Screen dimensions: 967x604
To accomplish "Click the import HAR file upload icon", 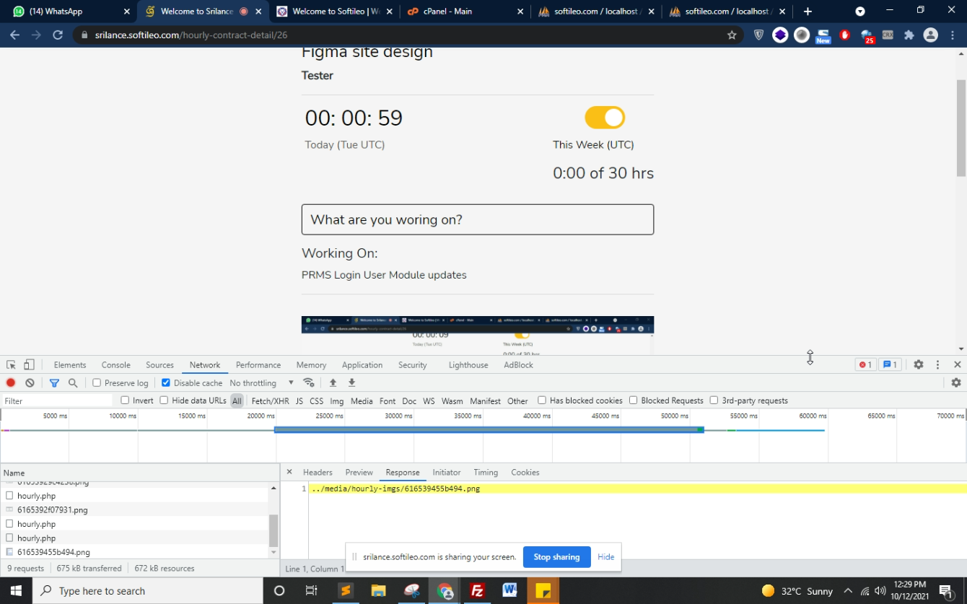I will pos(333,383).
